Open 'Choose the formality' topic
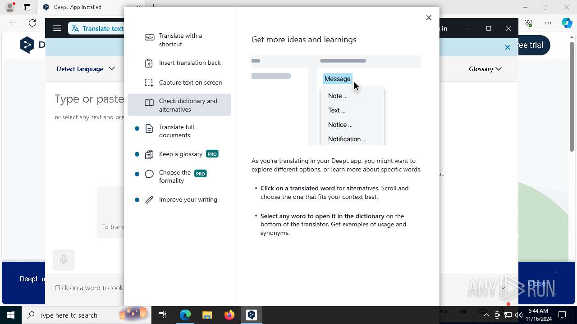This screenshot has width=577, height=324. tap(179, 177)
